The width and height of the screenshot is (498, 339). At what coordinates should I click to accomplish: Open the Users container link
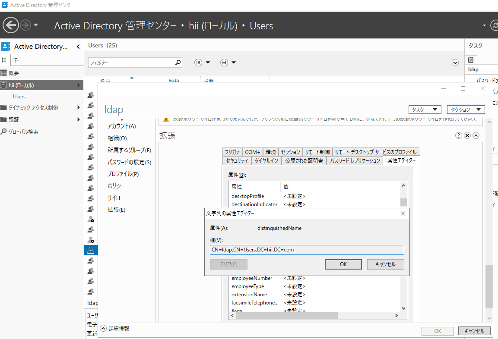pyautogui.click(x=19, y=96)
